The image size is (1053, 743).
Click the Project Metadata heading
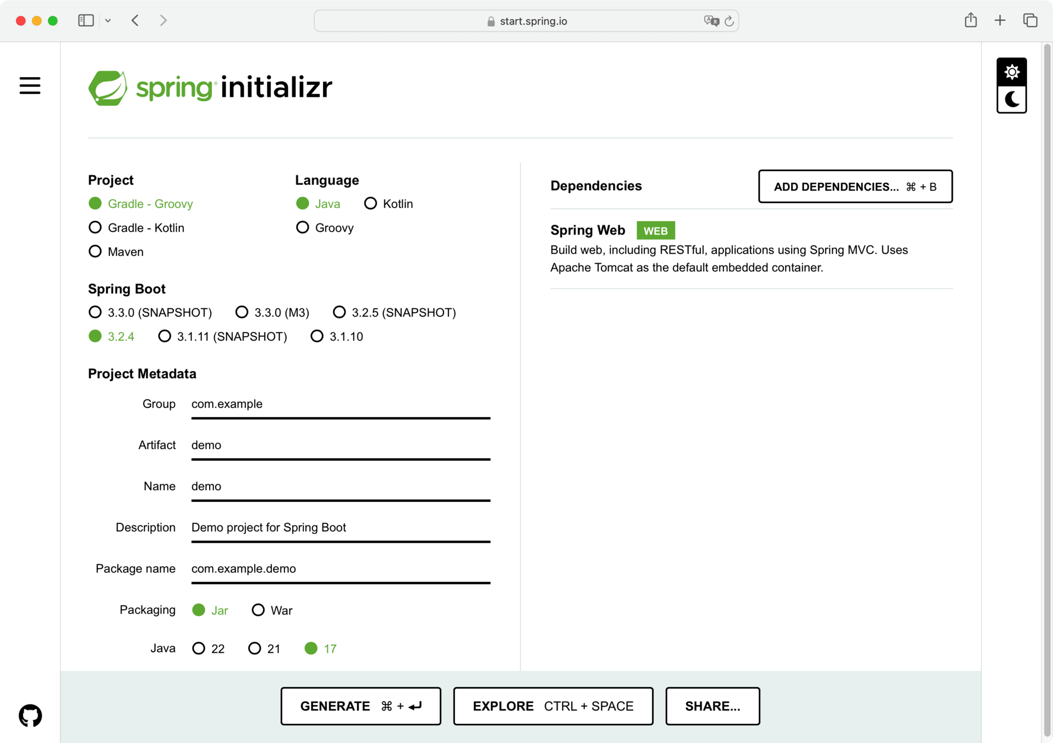[x=142, y=374]
